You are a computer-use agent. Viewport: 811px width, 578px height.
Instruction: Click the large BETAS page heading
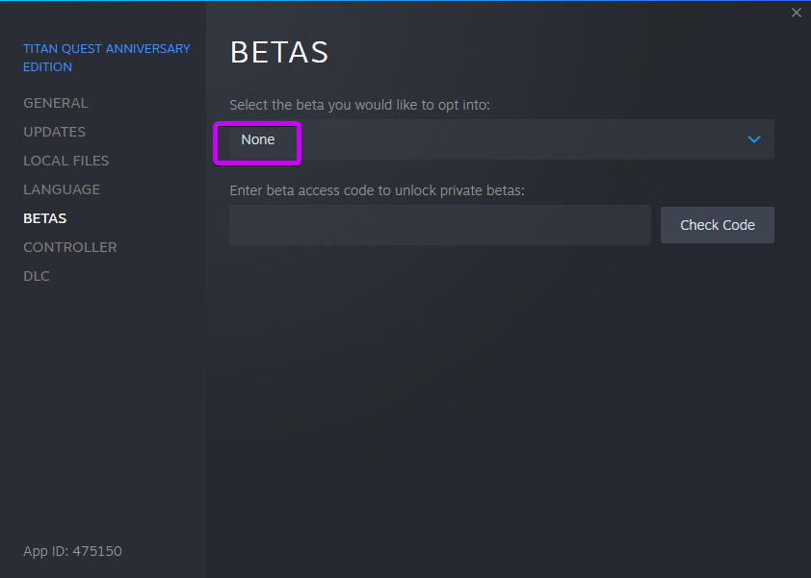(x=279, y=52)
